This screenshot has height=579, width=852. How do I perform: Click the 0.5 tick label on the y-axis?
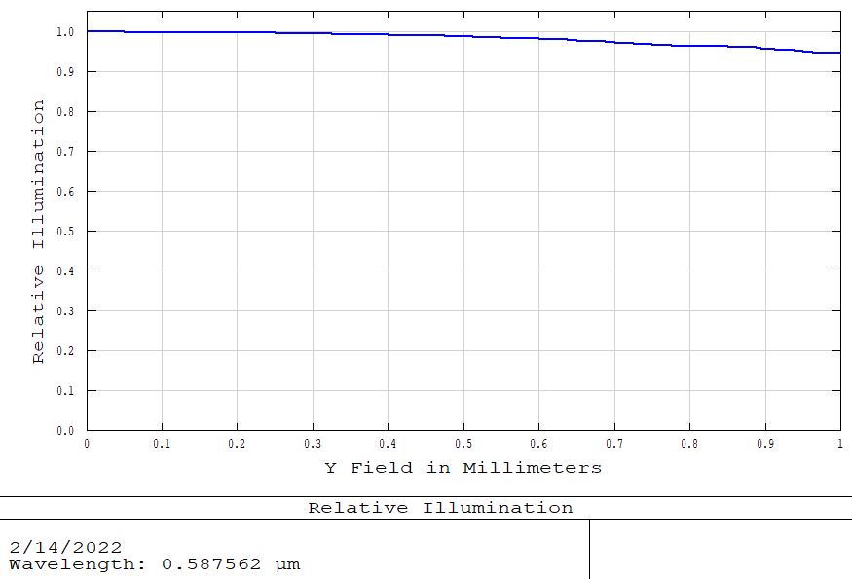pos(64,232)
